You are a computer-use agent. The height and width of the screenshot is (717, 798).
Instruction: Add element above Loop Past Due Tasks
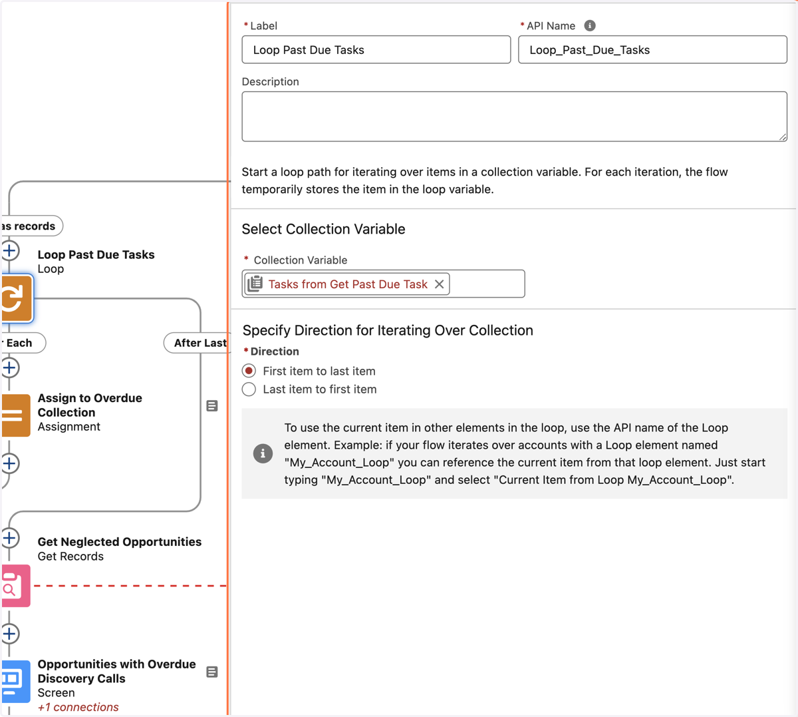click(9, 251)
